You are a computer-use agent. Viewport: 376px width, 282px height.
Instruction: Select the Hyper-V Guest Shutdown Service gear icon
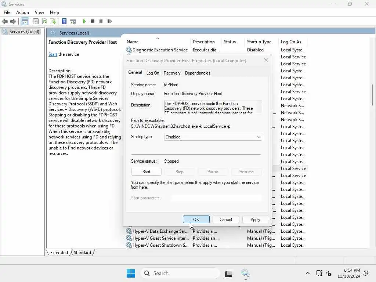129,245
